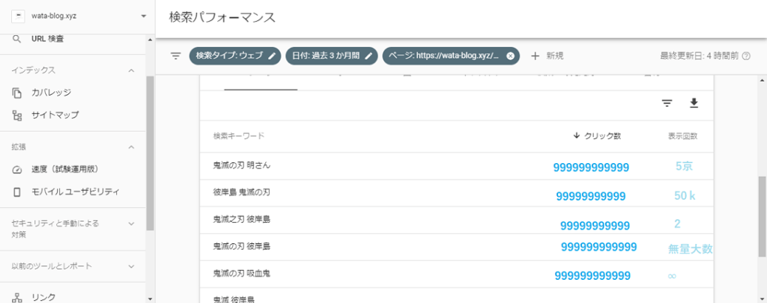Filter the table rows
The height and width of the screenshot is (303, 767).
coord(667,102)
